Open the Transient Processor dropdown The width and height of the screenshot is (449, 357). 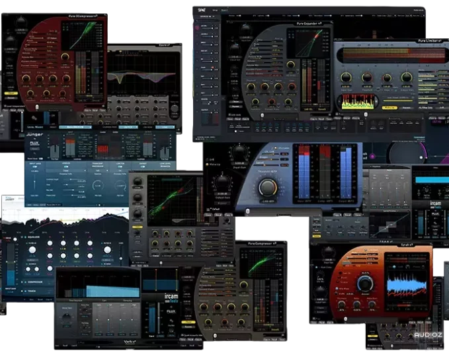pos(97,171)
